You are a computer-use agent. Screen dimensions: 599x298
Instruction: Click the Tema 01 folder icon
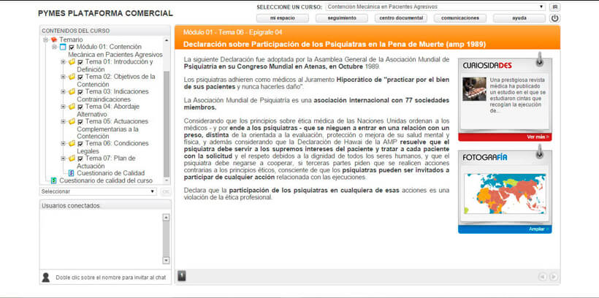(x=72, y=61)
